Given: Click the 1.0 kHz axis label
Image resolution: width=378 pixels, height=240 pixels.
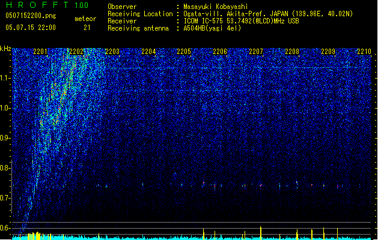Looking at the screenshot, I should (5, 108).
